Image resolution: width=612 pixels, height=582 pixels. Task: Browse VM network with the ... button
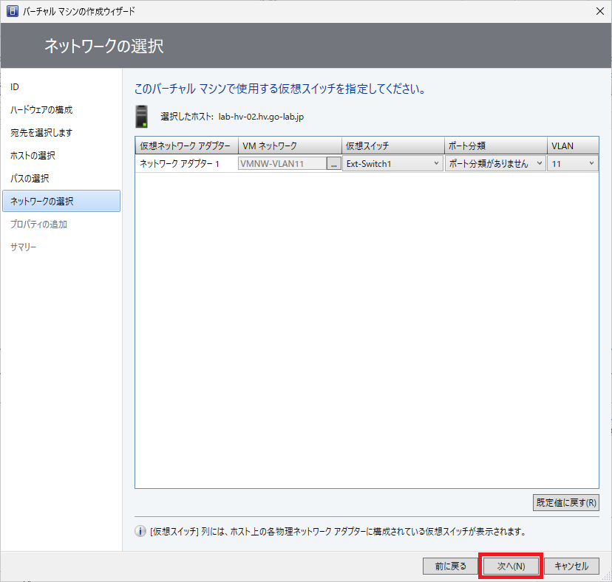[x=333, y=163]
